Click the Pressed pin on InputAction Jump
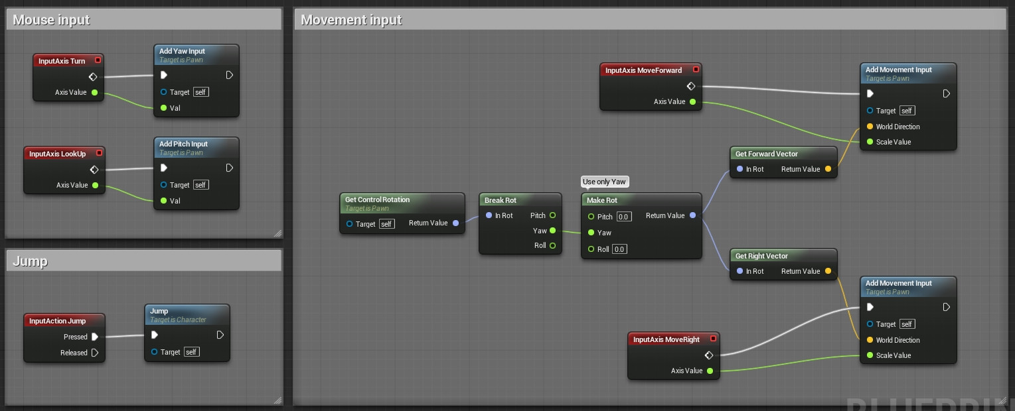The height and width of the screenshot is (411, 1015). click(95, 337)
